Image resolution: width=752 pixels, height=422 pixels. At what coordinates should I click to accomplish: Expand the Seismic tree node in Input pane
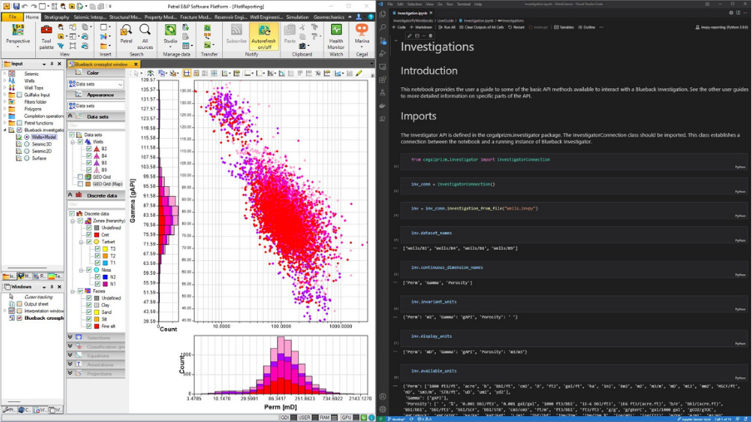click(5, 74)
